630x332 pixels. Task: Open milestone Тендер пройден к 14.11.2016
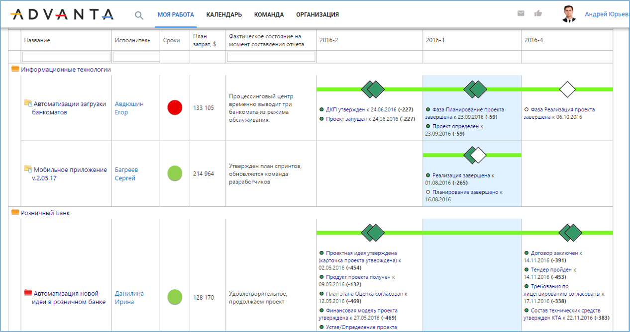(x=550, y=273)
